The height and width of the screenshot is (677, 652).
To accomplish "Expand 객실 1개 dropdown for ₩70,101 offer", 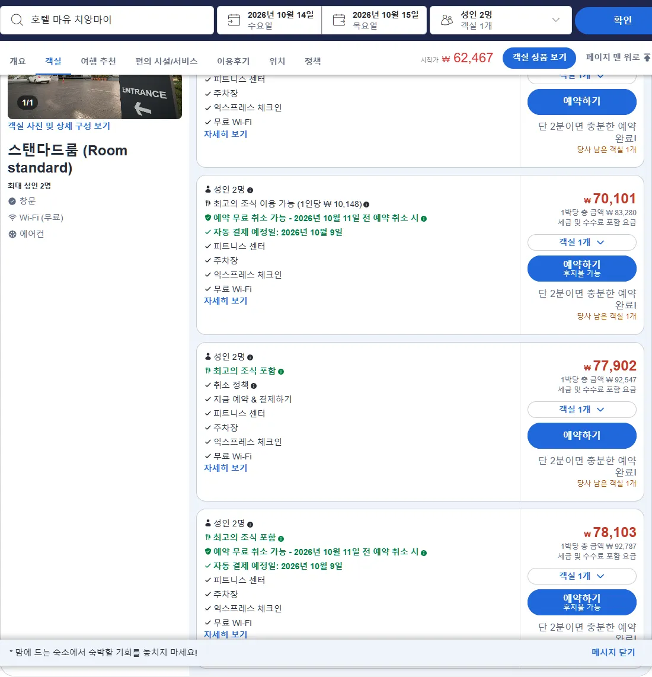I will point(581,242).
